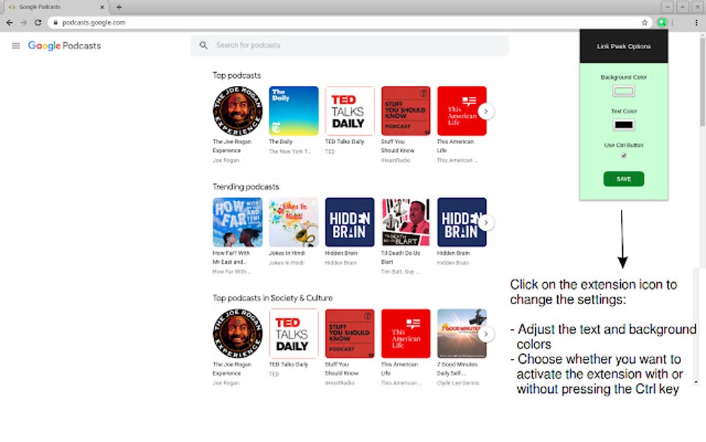
Task: Open the 7 Good Minutes Daily cover
Action: (x=462, y=333)
